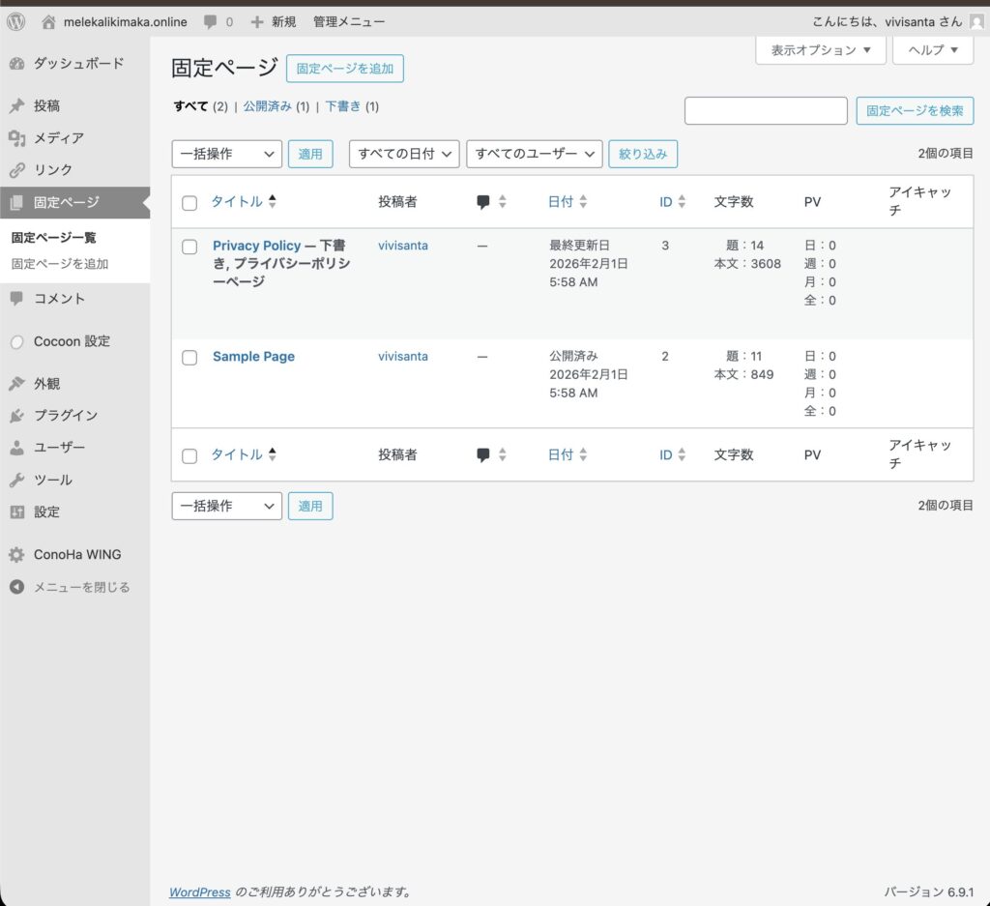Sort table by ID column header
Viewport: 990px width, 906px height.
click(x=666, y=202)
